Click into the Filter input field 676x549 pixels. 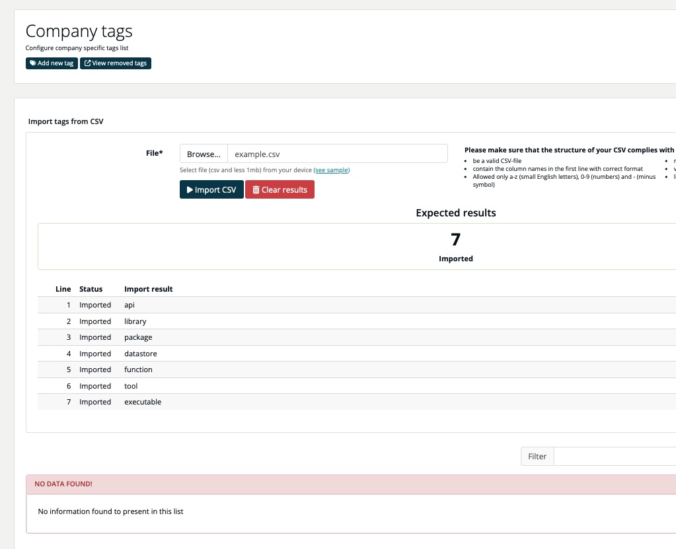615,457
